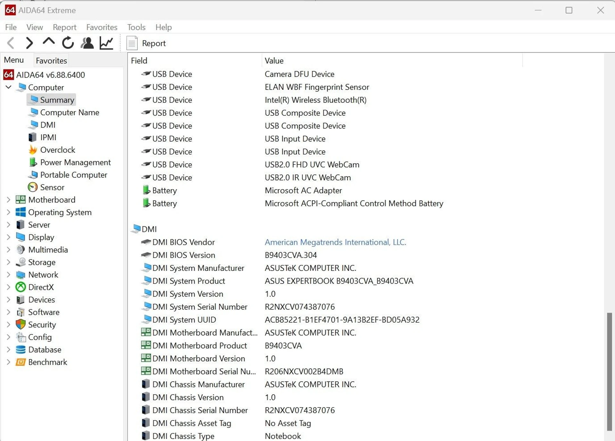Open the user manage icon in toolbar

pos(87,43)
